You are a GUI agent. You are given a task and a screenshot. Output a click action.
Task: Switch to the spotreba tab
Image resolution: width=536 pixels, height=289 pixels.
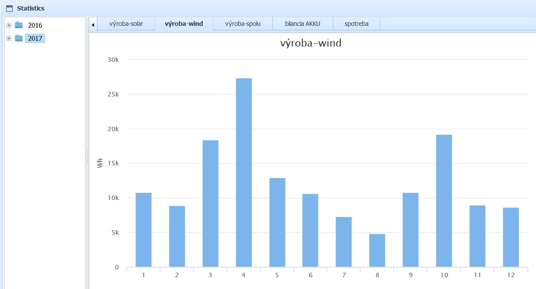(x=356, y=24)
